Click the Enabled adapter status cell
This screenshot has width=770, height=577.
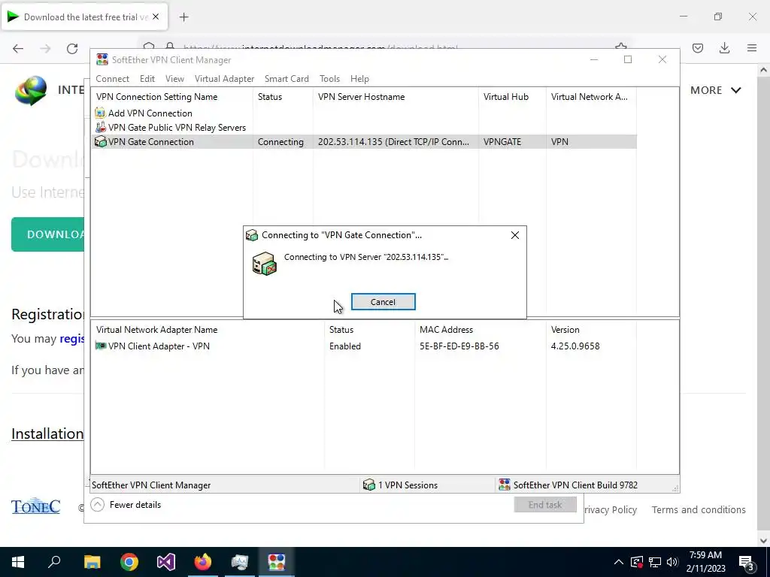[344, 346]
